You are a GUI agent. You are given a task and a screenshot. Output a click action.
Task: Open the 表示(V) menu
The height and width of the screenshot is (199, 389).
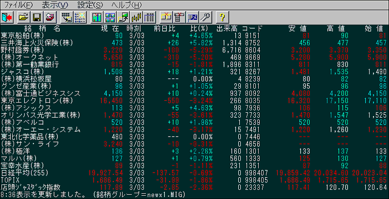tap(55, 5)
